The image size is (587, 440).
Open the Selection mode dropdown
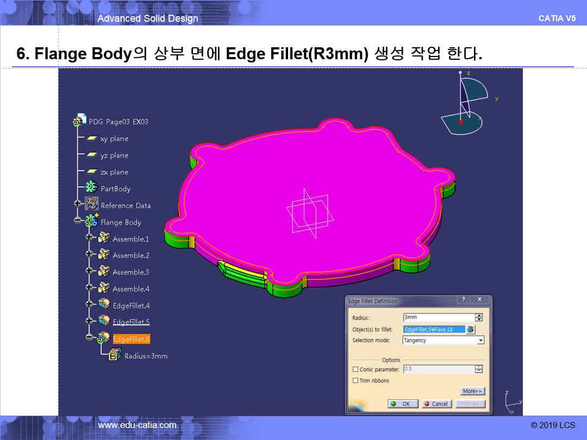pyautogui.click(x=480, y=341)
